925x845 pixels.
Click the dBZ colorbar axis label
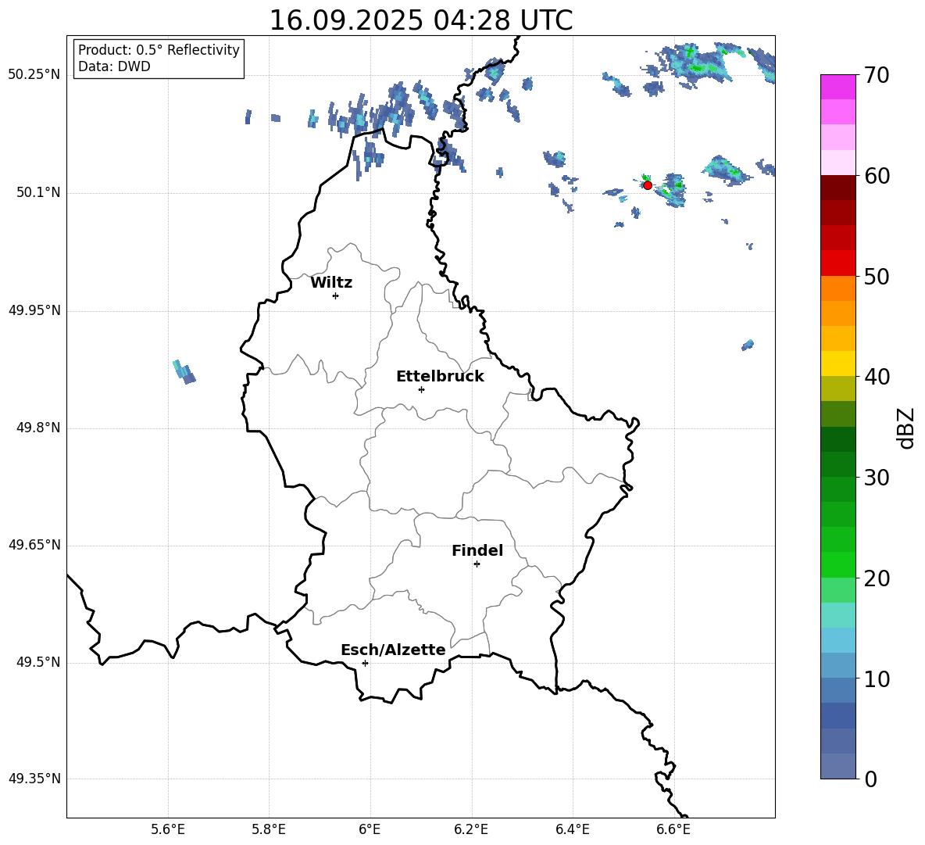[905, 428]
